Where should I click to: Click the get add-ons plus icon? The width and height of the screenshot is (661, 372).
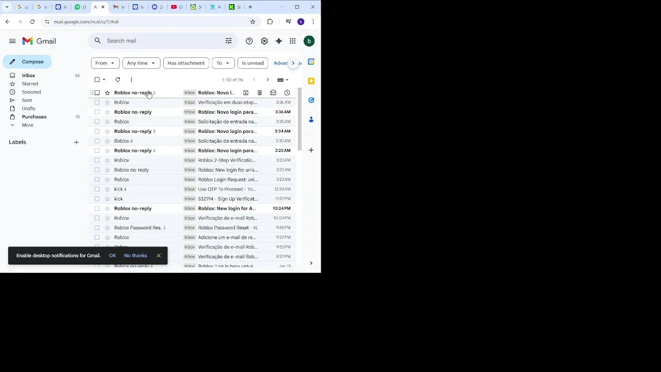pos(311,150)
